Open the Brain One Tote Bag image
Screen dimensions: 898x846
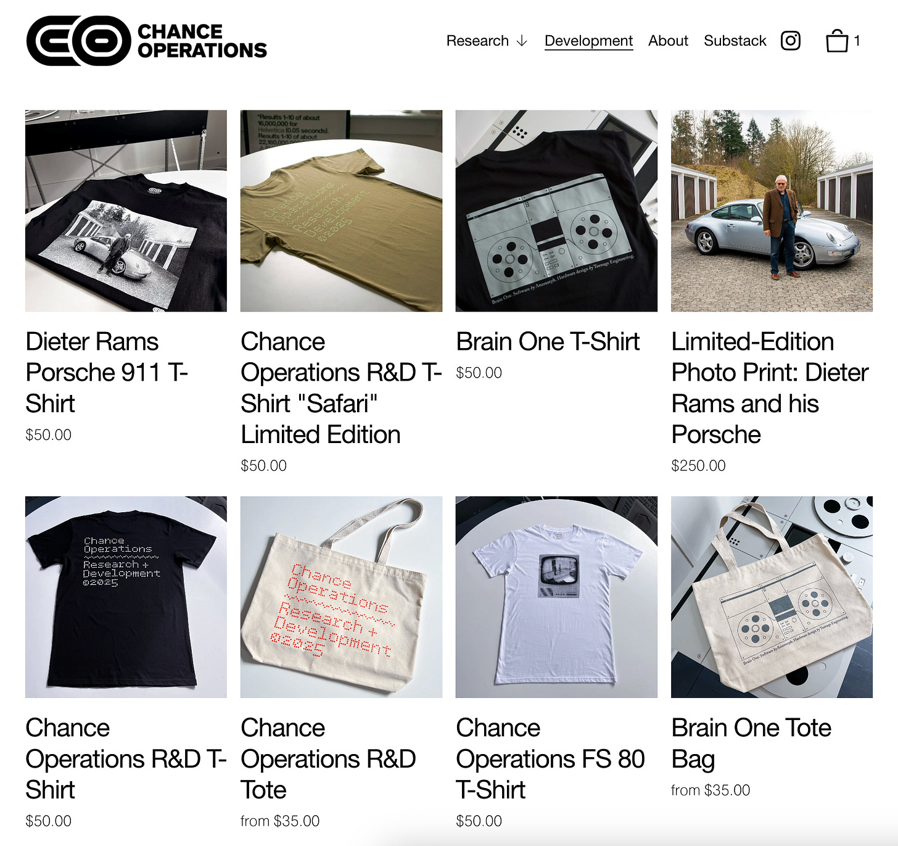(772, 597)
